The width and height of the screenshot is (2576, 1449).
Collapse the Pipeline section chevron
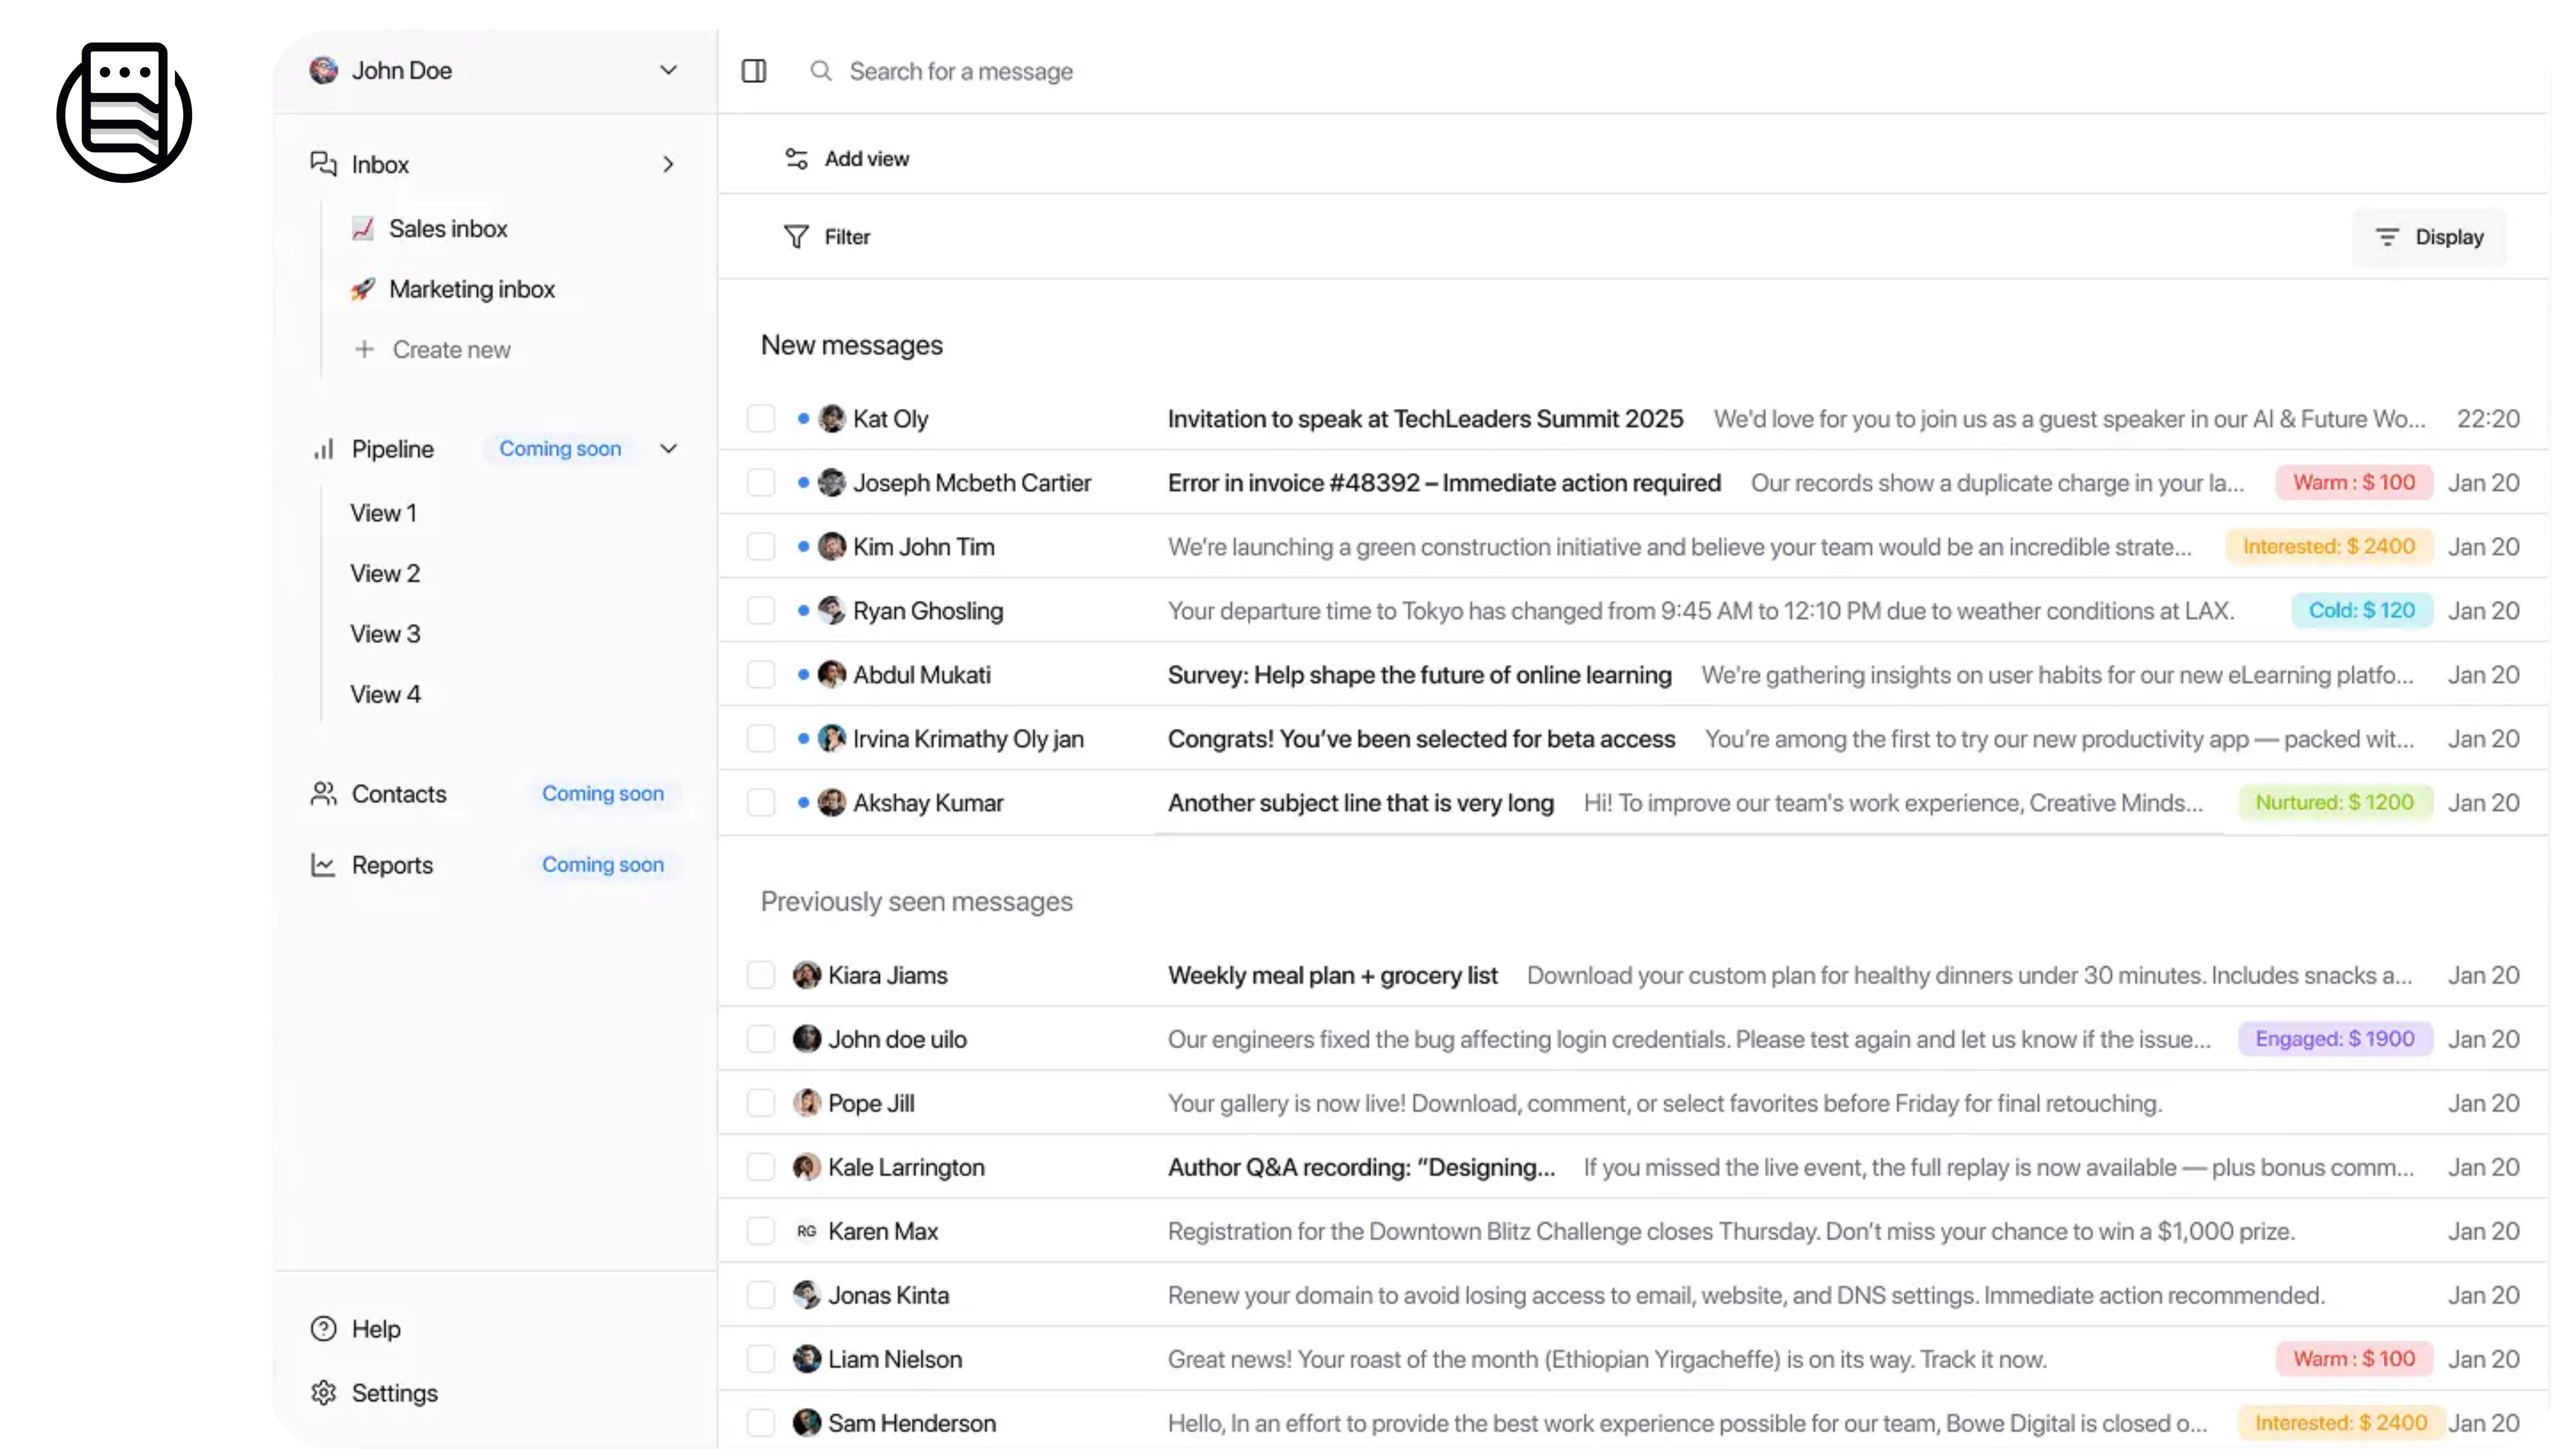point(669,449)
